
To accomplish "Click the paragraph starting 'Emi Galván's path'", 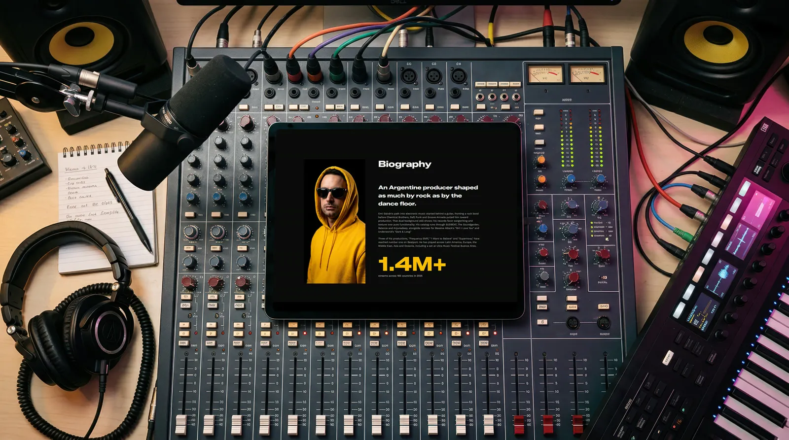I will (429, 223).
